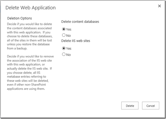Click the No text under Delete content databases
166x119 pixels.
click(x=68, y=35)
